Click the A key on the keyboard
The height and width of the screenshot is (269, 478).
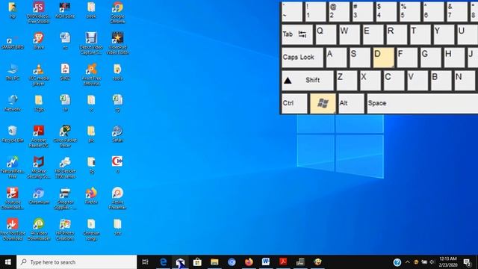[x=336, y=58]
